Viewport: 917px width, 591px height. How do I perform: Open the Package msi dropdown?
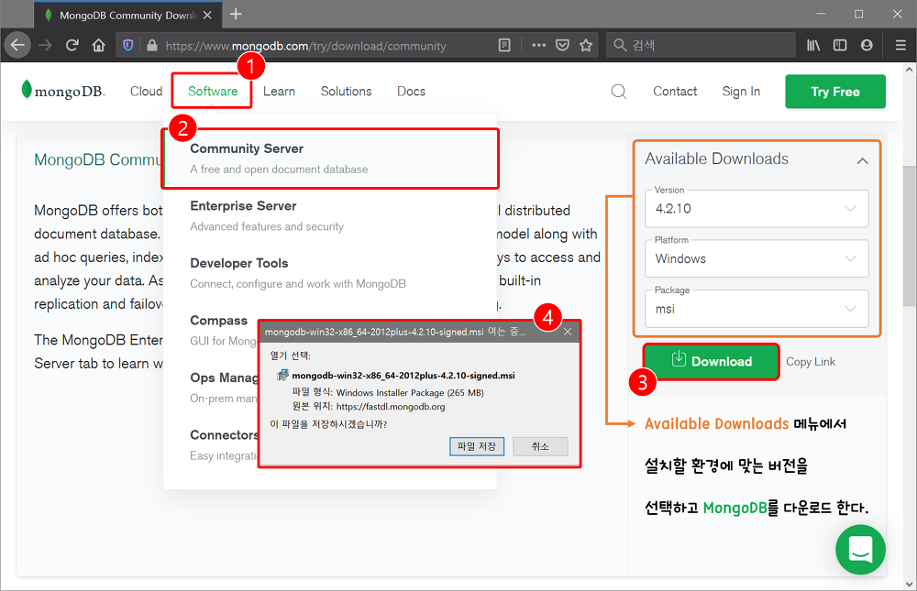(x=757, y=309)
